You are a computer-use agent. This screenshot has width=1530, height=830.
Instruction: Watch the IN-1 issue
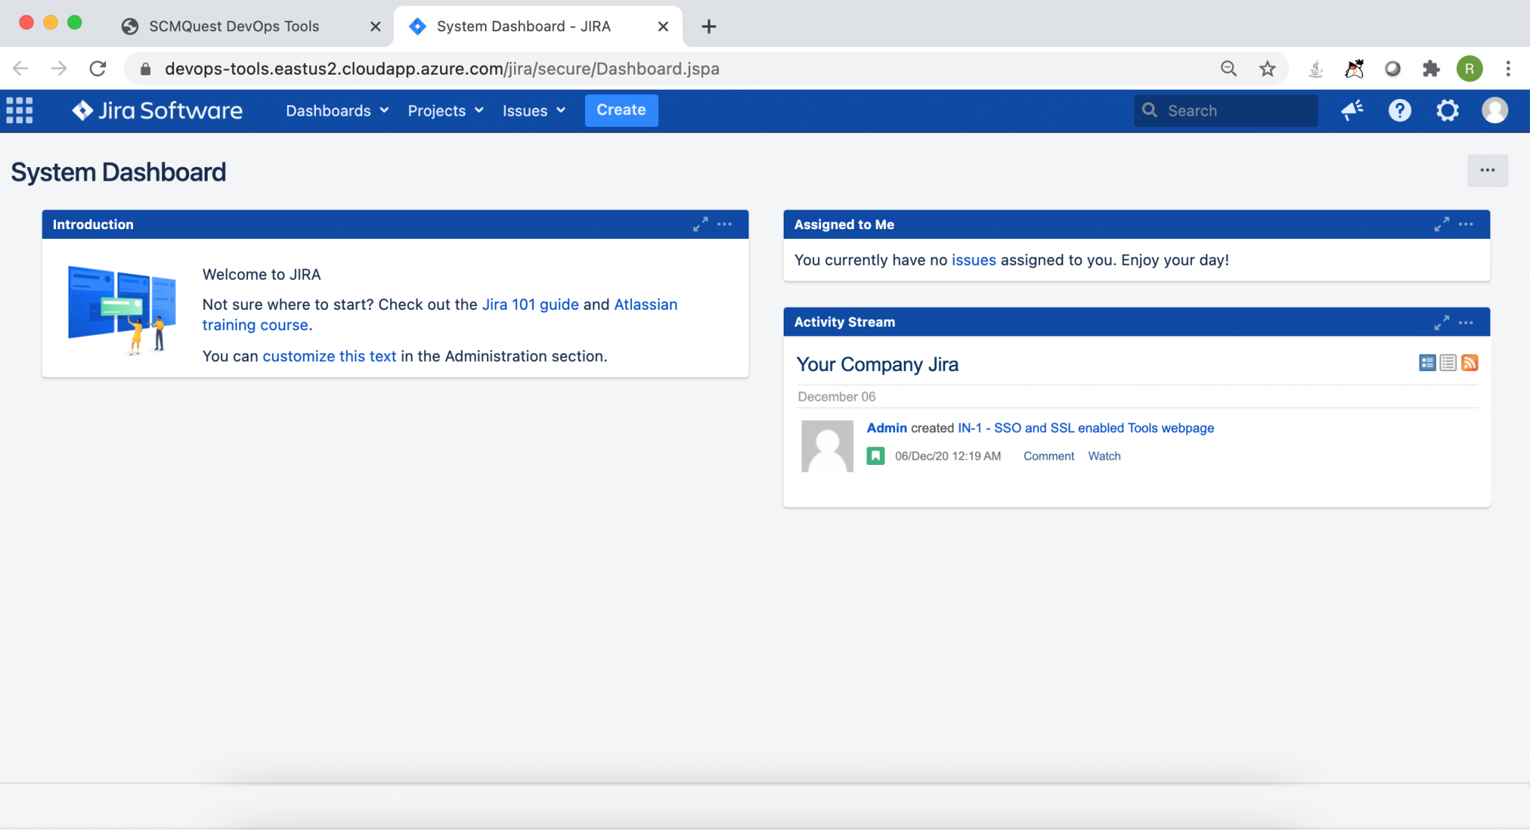tap(1105, 455)
